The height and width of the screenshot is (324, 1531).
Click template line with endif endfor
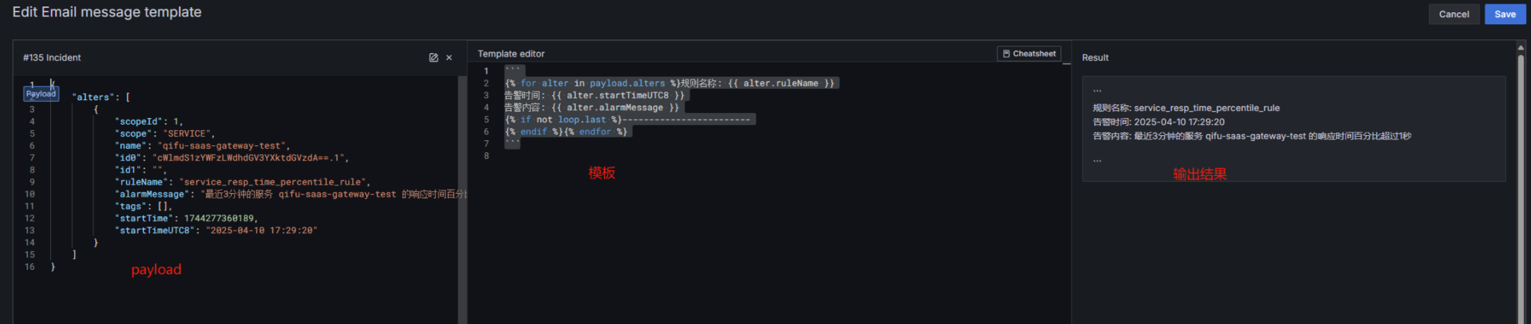[567, 132]
